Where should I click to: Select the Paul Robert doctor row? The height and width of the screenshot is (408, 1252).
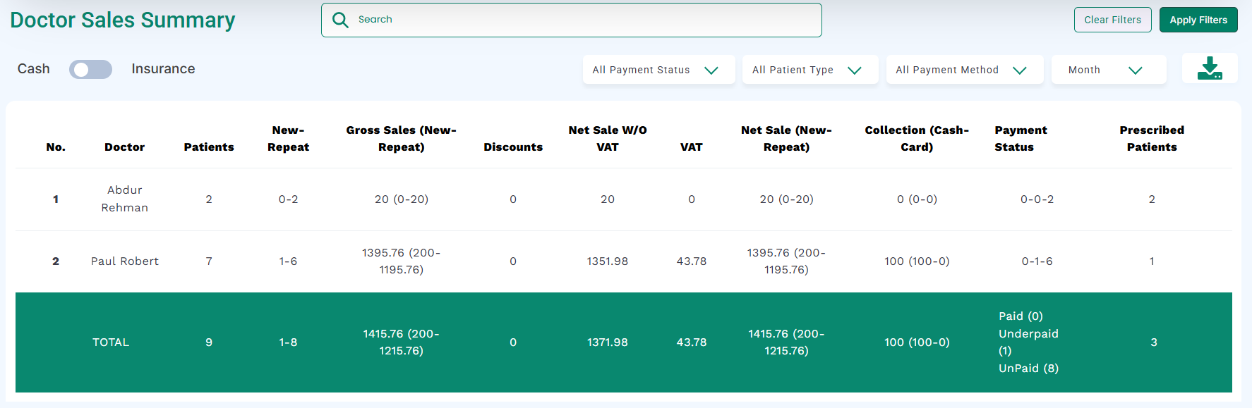point(124,261)
